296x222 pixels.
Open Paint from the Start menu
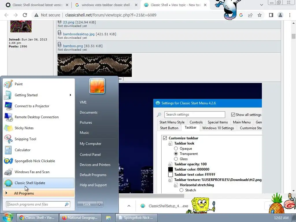39,84
